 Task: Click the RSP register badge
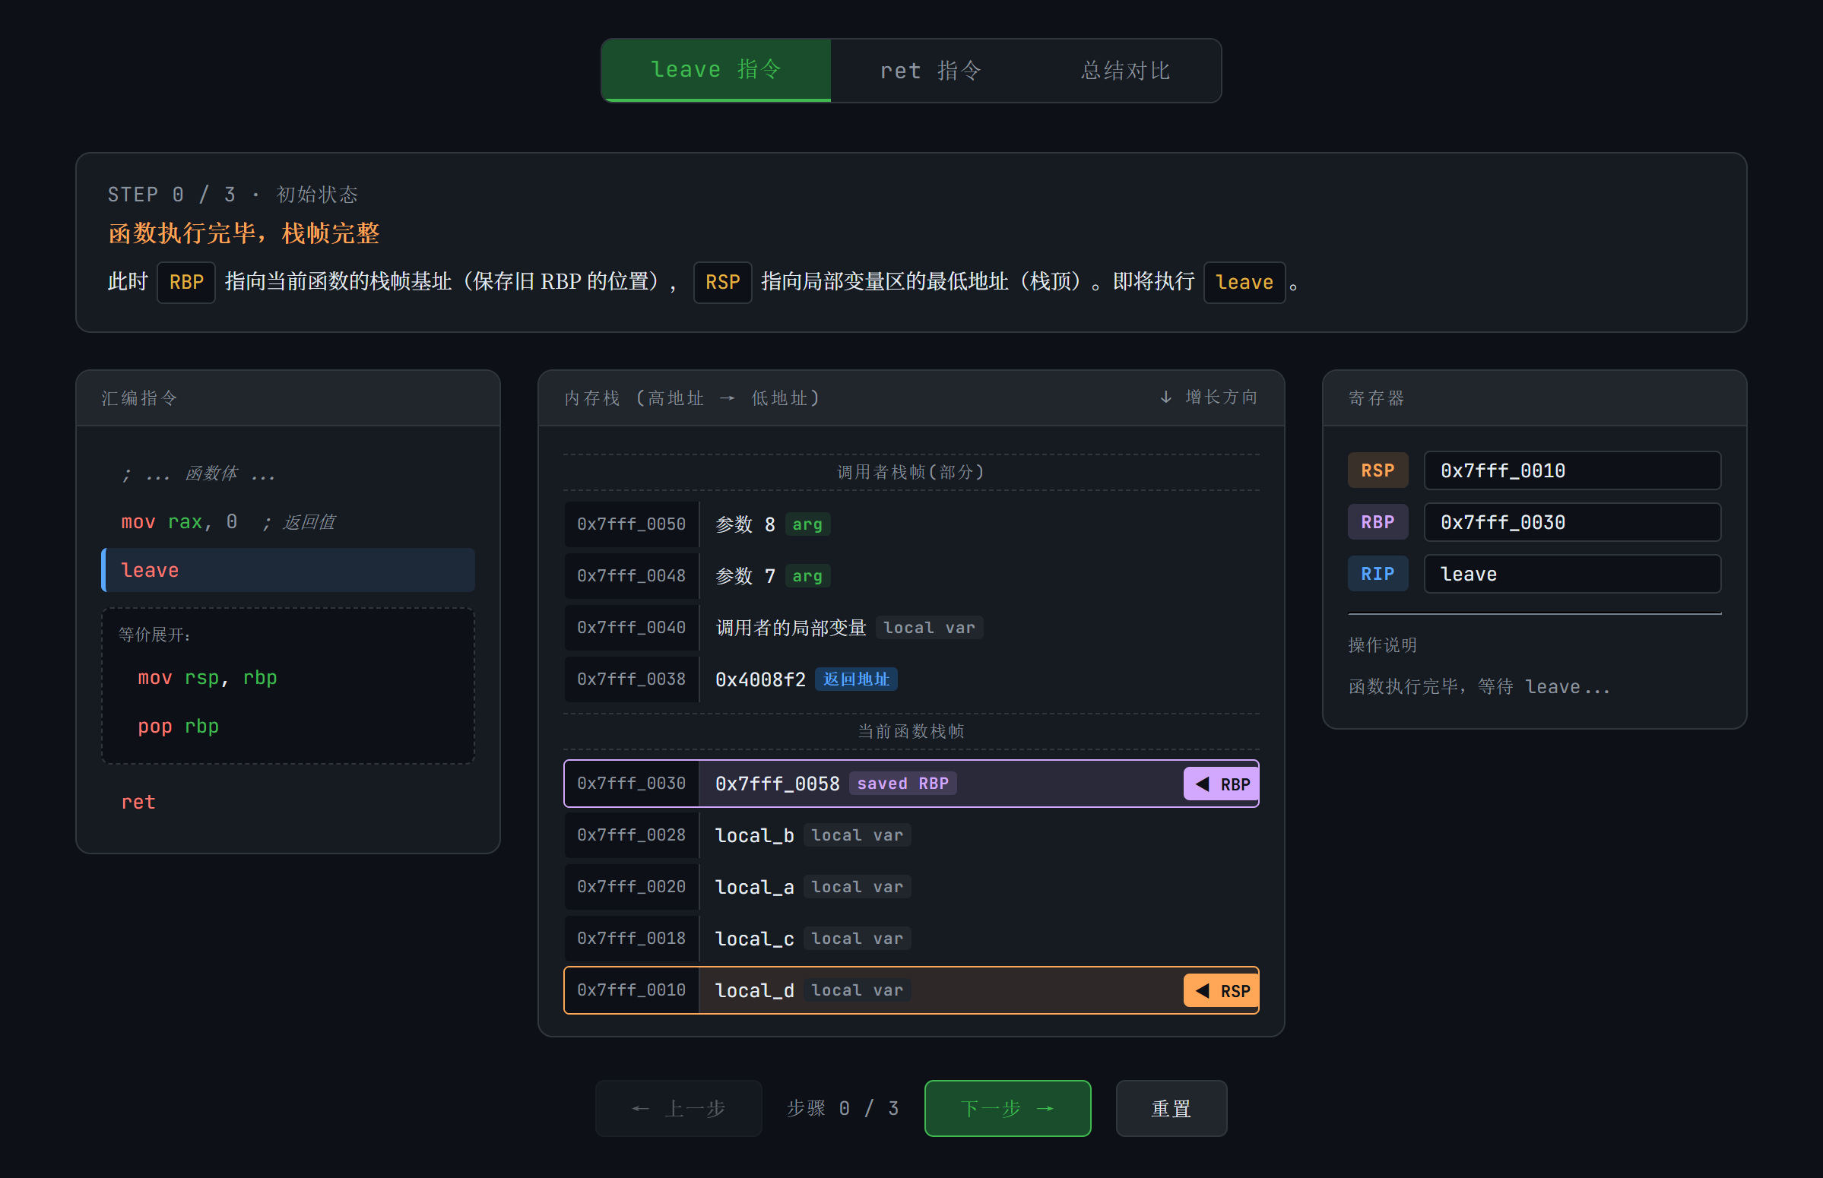coord(1377,470)
